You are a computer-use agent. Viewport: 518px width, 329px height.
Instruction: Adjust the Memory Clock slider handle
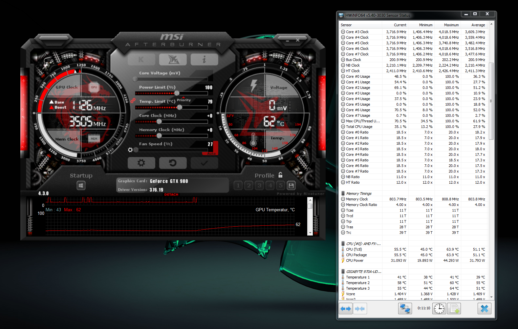(x=159, y=135)
